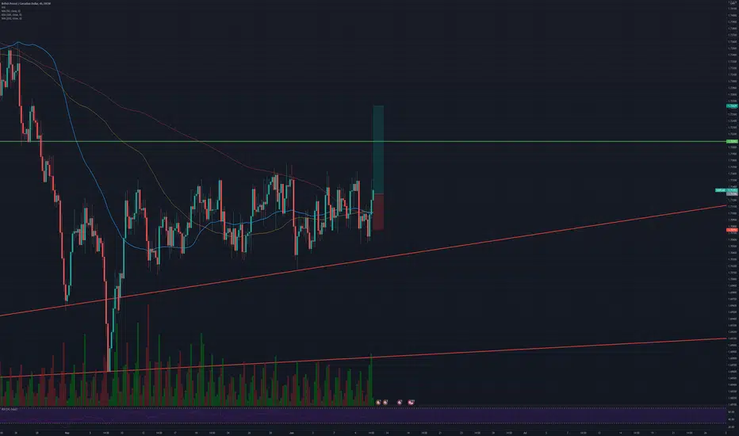Click the RSI indicator legend label
The image size is (739, 436).
coord(10,409)
